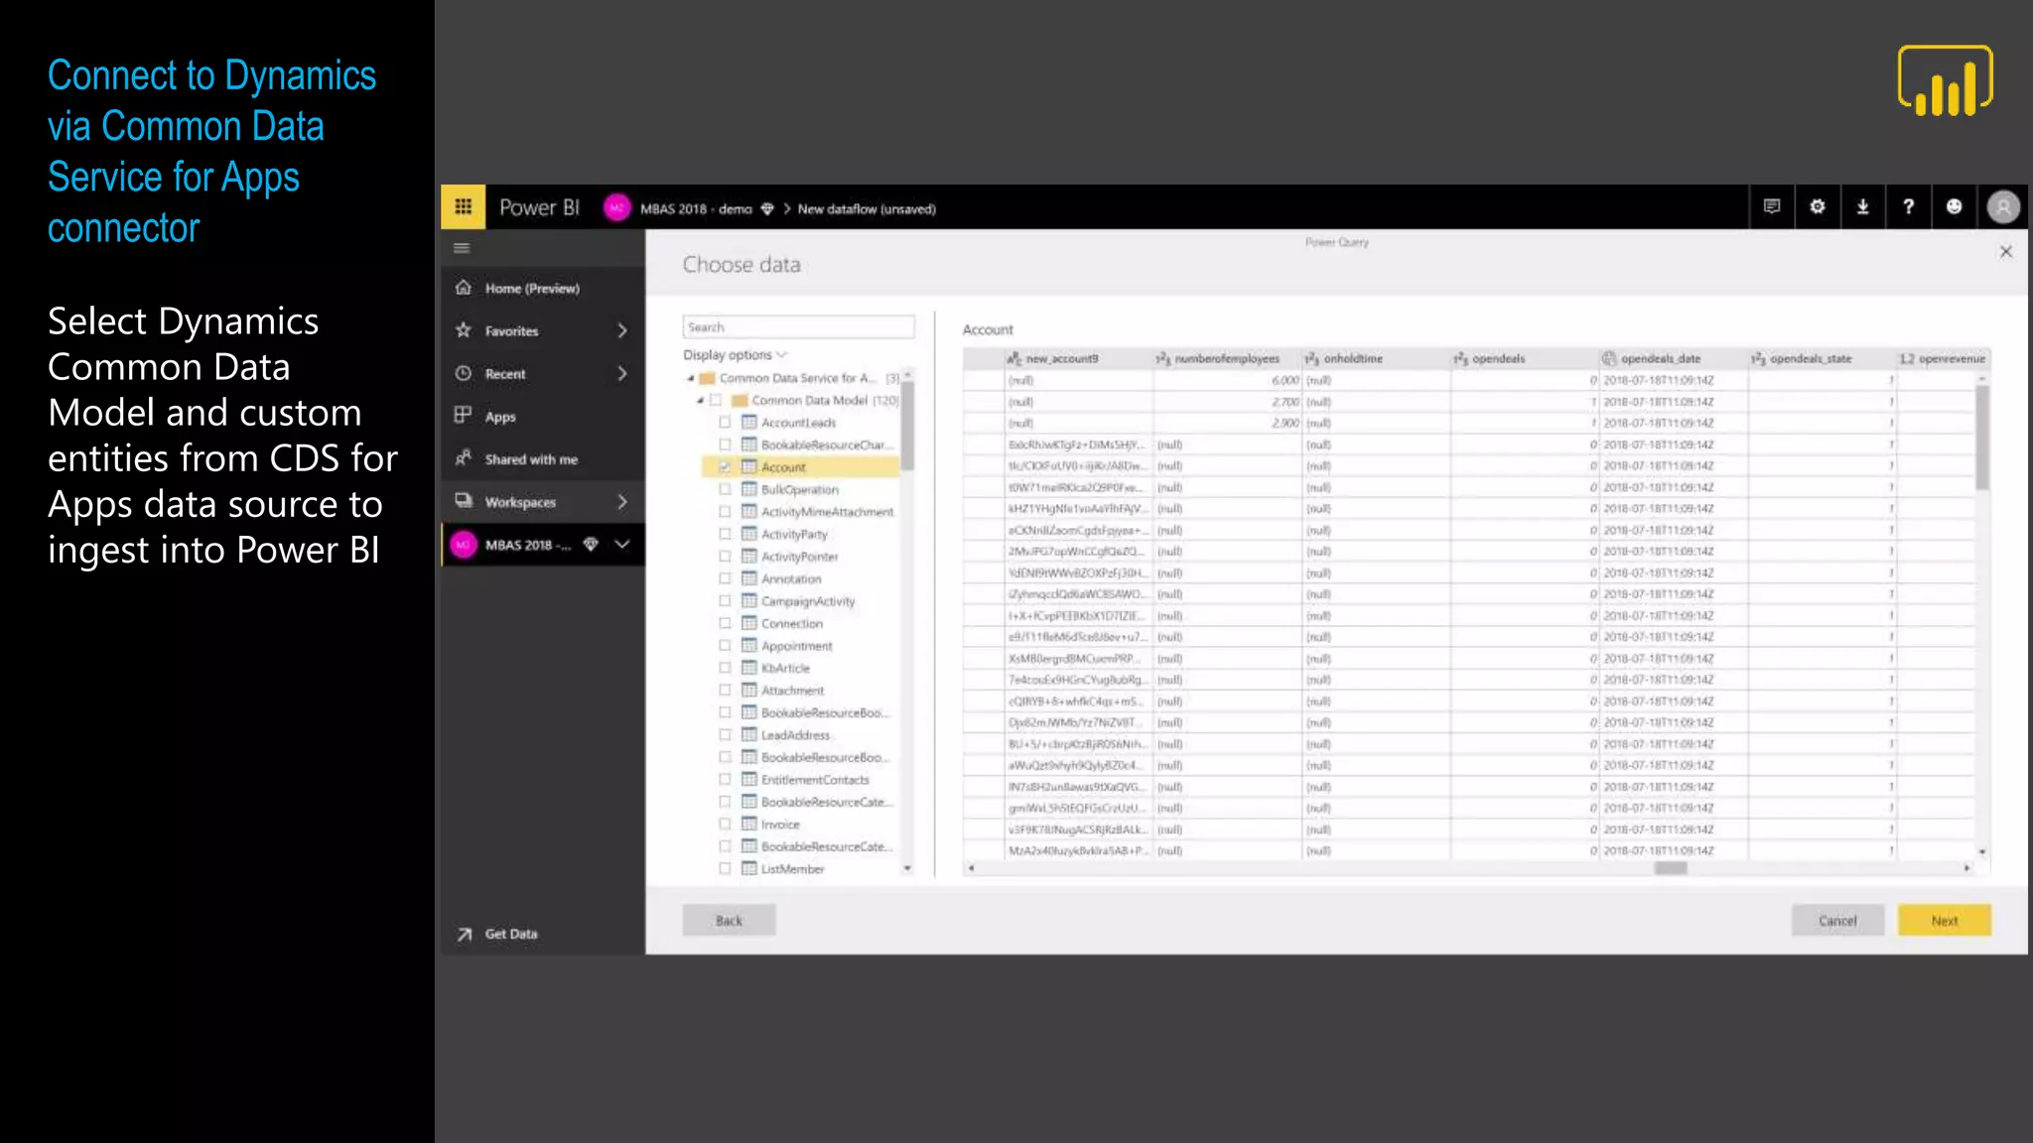Viewport: 2033px width, 1143px height.
Task: Check the ListMember checkbox
Action: [x=725, y=869]
